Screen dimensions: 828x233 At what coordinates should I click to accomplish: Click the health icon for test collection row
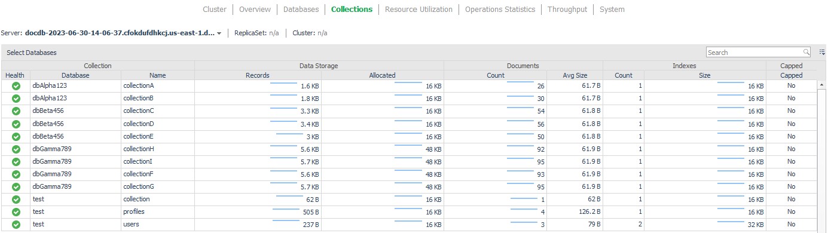point(16,199)
